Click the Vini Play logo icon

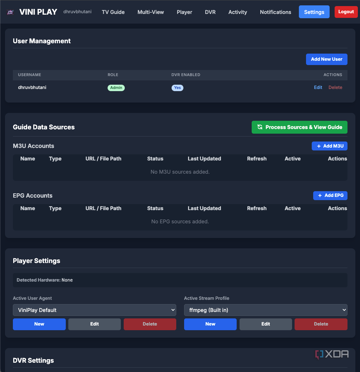pos(10,12)
